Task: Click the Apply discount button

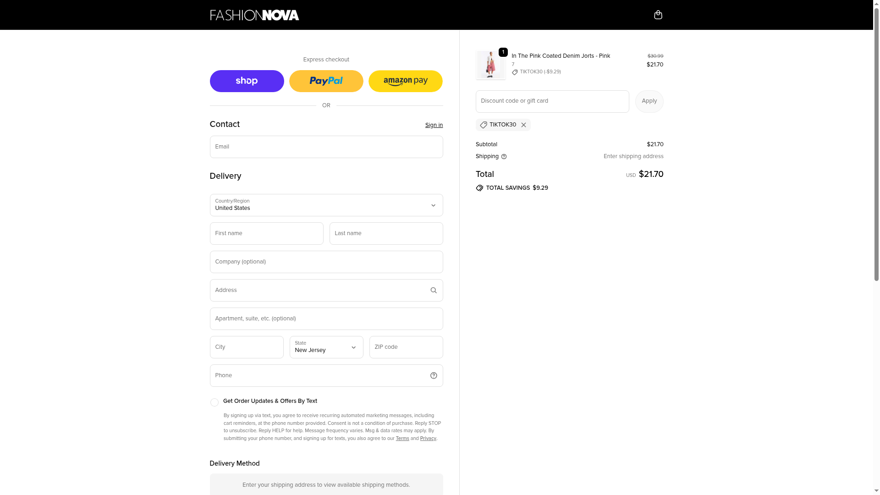Action: [649, 101]
